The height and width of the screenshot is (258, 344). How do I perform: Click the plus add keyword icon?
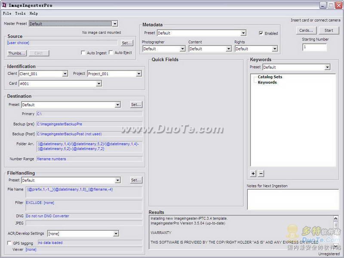[x=253, y=174]
